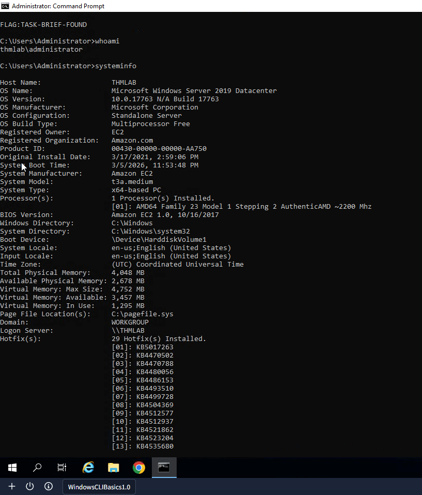Screen dimensions: 422x495
Task: Open the Windows Start menu
Action: click(x=12, y=468)
